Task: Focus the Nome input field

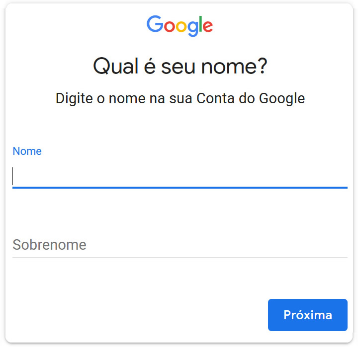Action: [x=179, y=176]
